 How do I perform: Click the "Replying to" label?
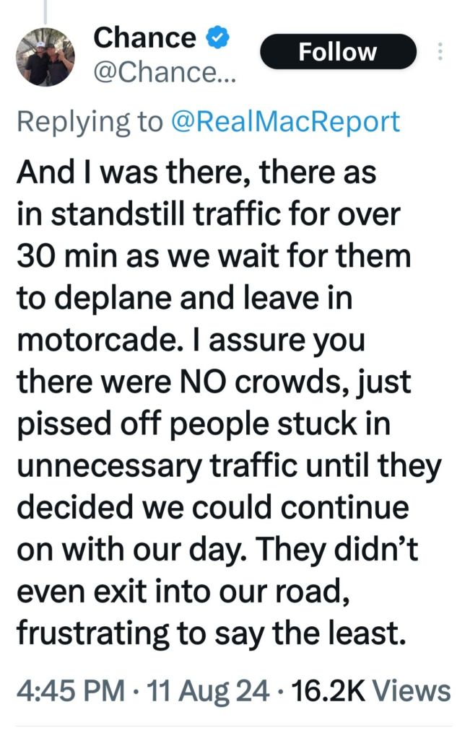click(x=90, y=122)
